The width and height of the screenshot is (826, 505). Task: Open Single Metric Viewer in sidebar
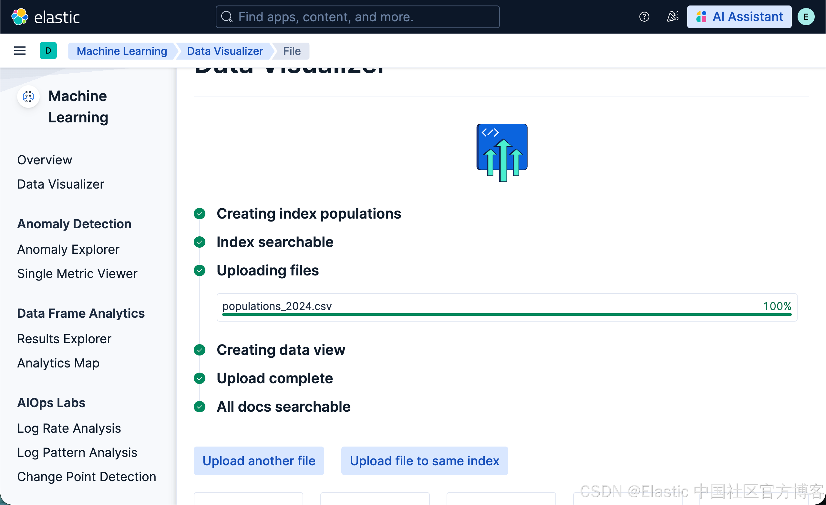77,273
